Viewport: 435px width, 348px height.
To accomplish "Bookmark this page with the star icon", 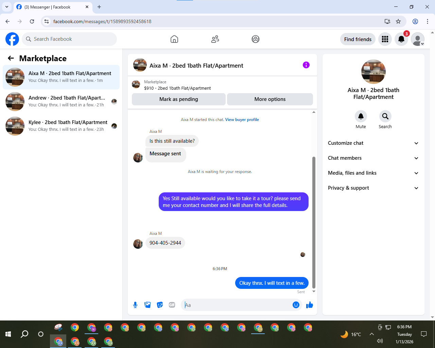I will pos(398,21).
